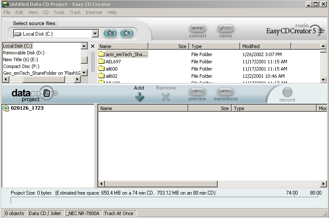
Task: Click the 80:00 capacity marker
Action: pos(316,193)
